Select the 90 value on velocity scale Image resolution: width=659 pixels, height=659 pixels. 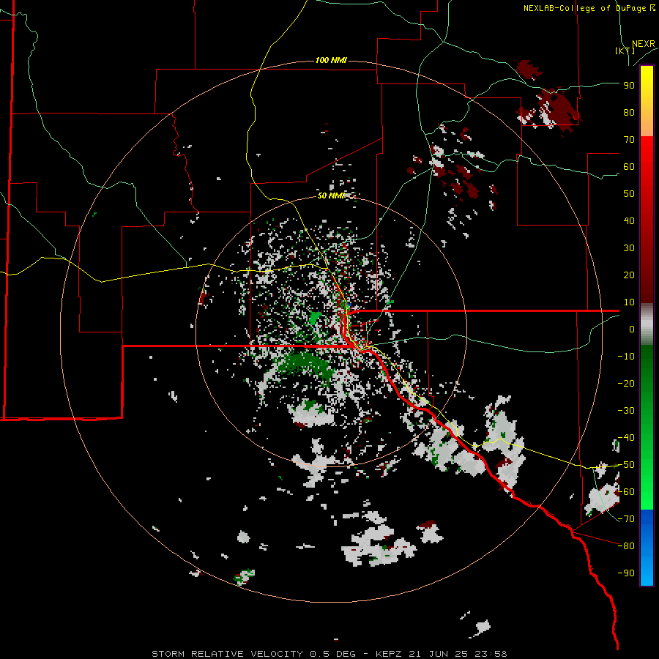(x=629, y=86)
